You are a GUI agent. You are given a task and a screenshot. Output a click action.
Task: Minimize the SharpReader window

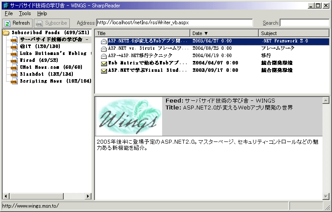coord(311,6)
